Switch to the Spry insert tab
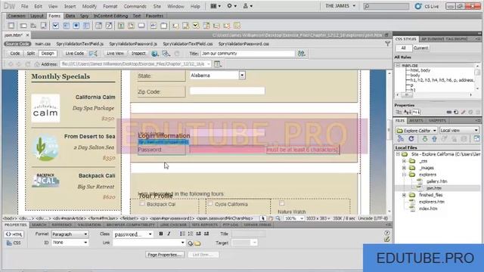The image size is (484, 272). tap(84, 16)
